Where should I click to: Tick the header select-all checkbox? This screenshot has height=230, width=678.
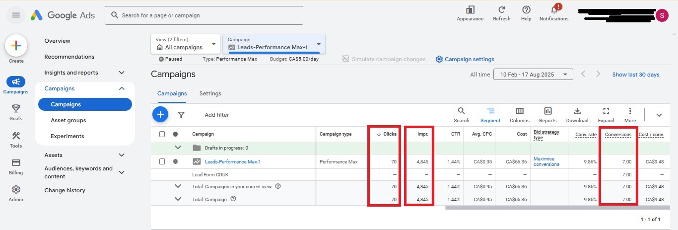162,134
